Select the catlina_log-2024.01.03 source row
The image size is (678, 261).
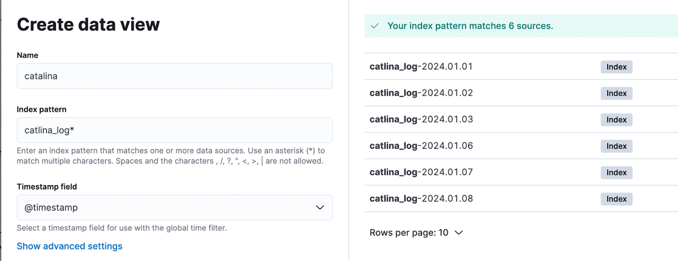(x=421, y=119)
